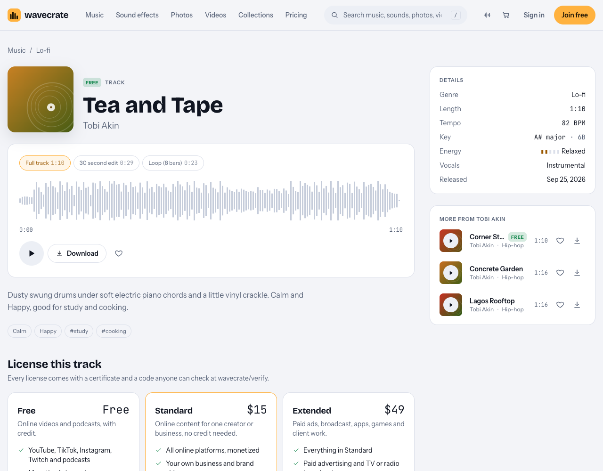Open the #study tag
Viewport: 603px width, 471px height.
tap(79, 331)
